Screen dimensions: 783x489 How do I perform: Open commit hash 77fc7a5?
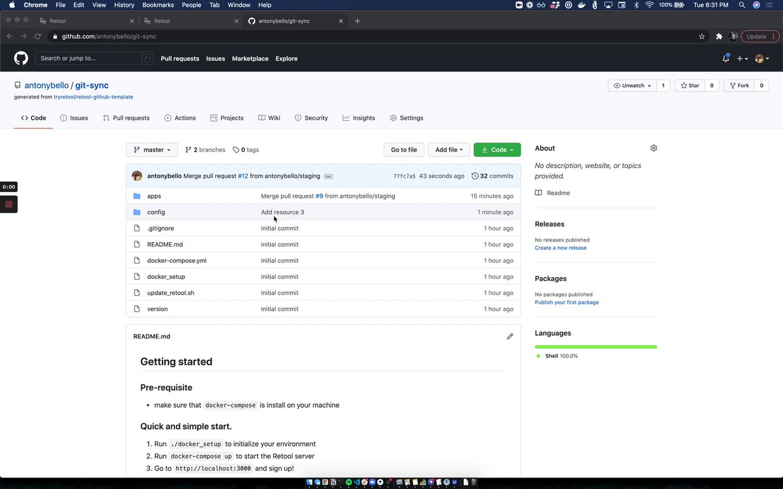coord(404,176)
